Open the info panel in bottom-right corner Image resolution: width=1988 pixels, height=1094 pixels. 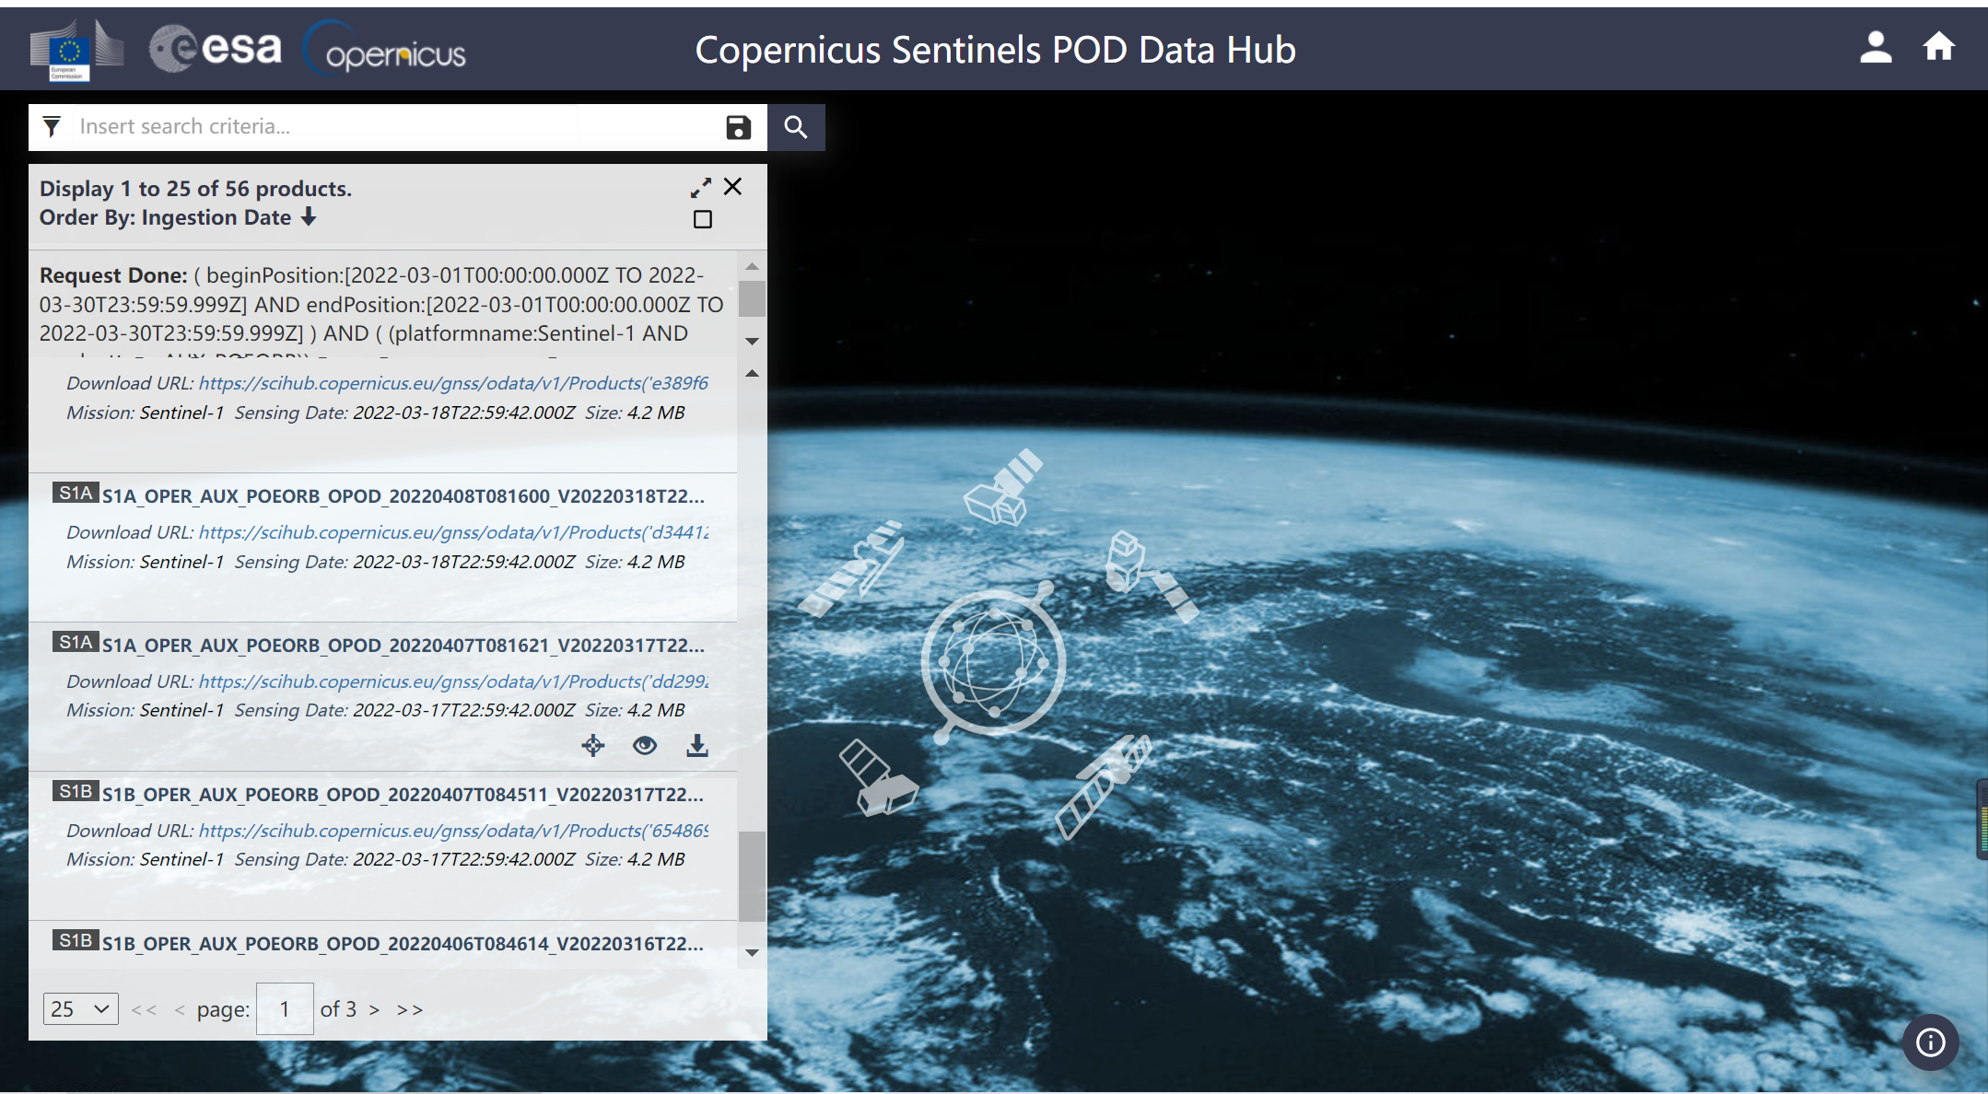[1929, 1042]
